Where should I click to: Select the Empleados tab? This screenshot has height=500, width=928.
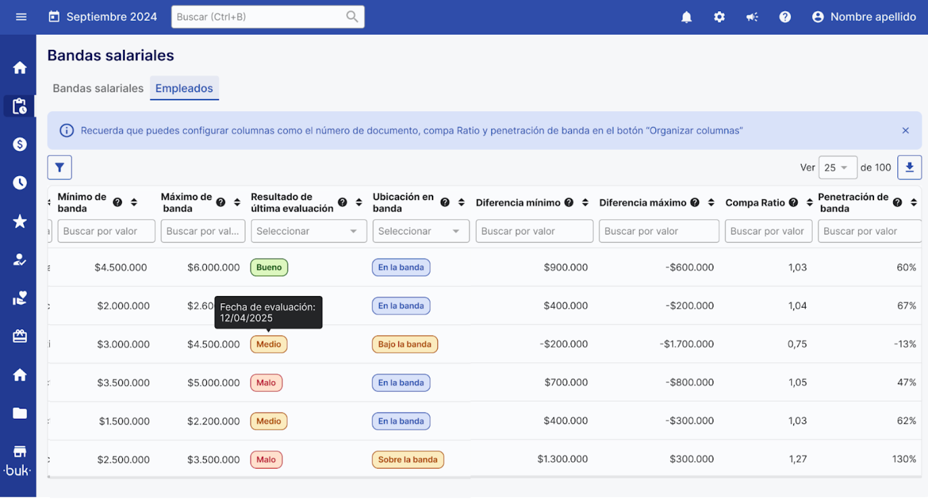pos(184,88)
